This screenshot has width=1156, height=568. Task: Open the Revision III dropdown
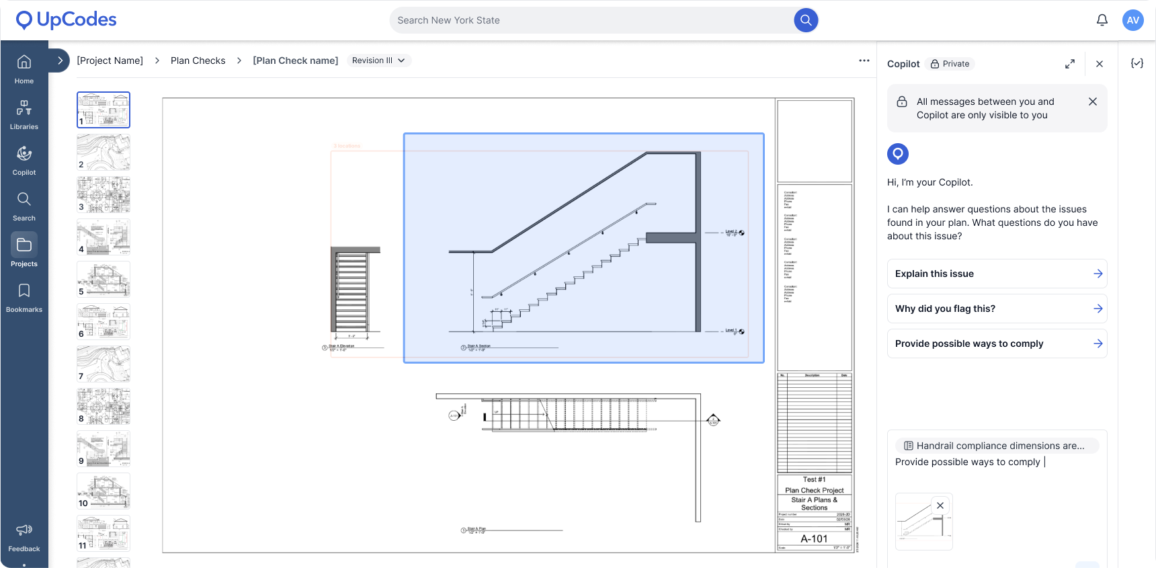click(x=378, y=60)
